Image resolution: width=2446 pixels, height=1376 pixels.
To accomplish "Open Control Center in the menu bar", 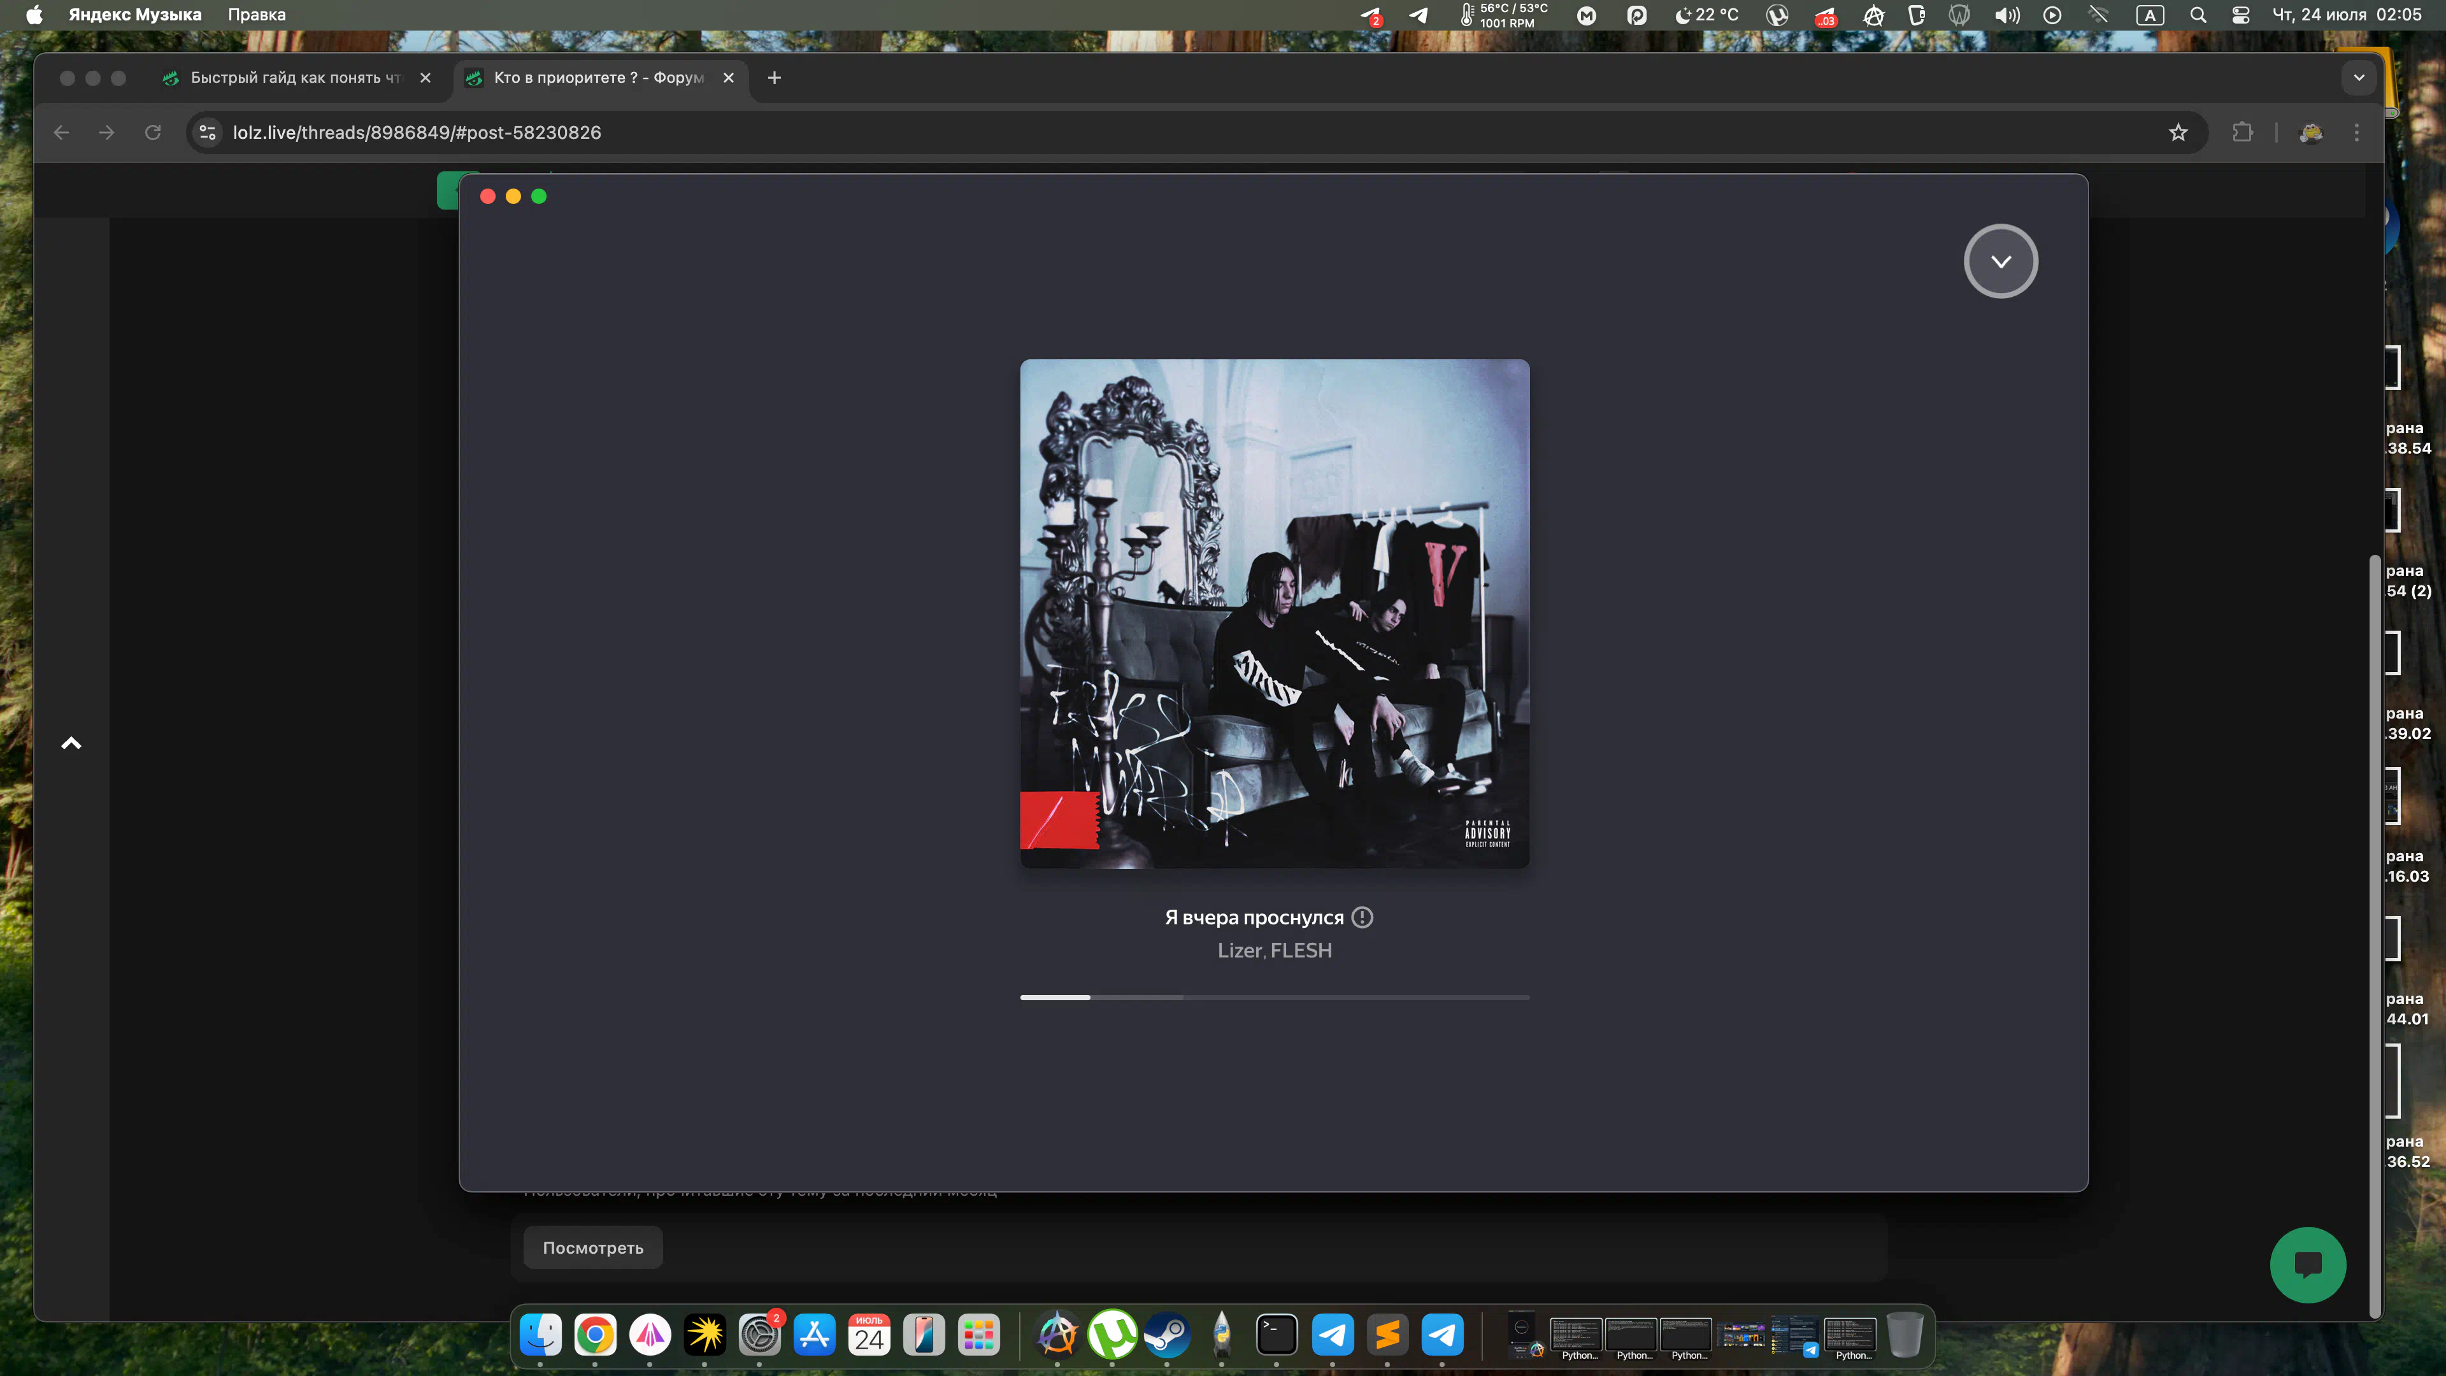I will point(2241,14).
